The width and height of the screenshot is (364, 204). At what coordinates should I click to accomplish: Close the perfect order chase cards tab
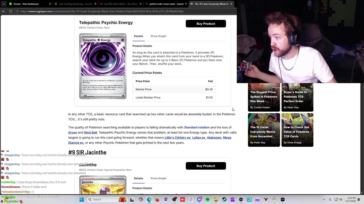click(x=186, y=4)
